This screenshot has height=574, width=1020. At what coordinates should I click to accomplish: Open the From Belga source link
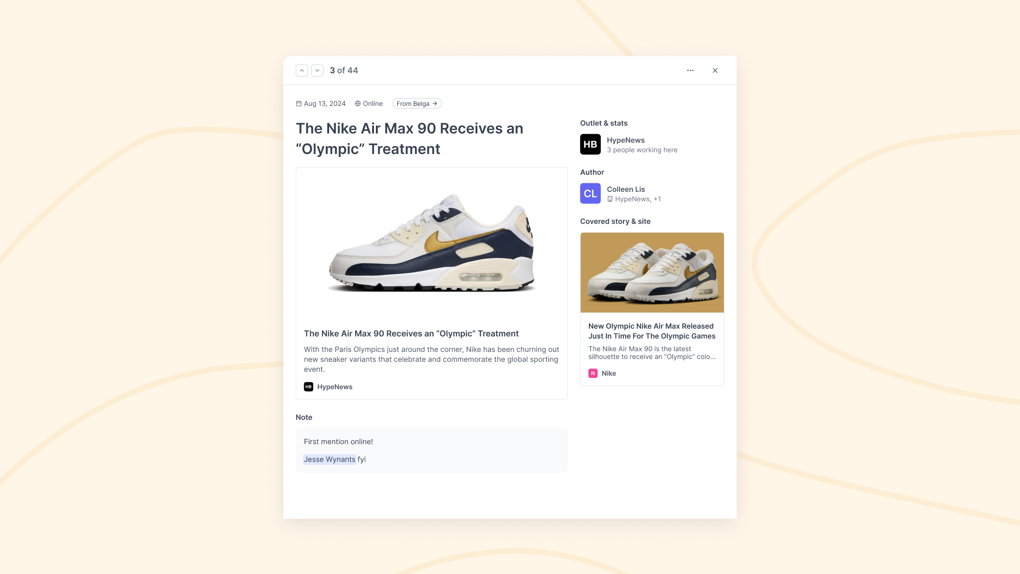[x=417, y=103]
